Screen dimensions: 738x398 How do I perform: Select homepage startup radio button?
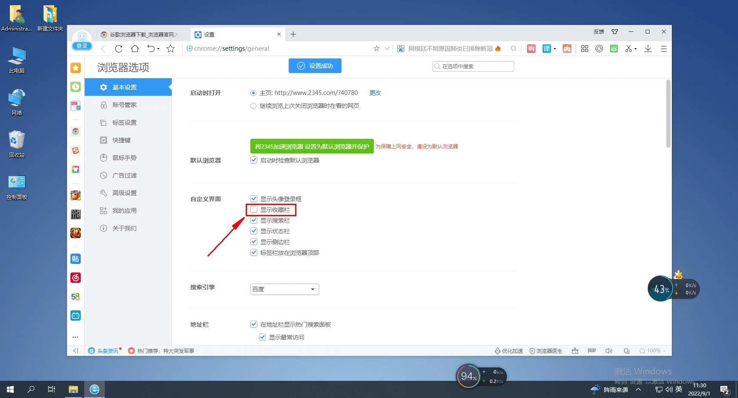coord(253,93)
